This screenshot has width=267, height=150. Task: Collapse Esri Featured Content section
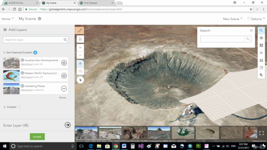click(5, 52)
